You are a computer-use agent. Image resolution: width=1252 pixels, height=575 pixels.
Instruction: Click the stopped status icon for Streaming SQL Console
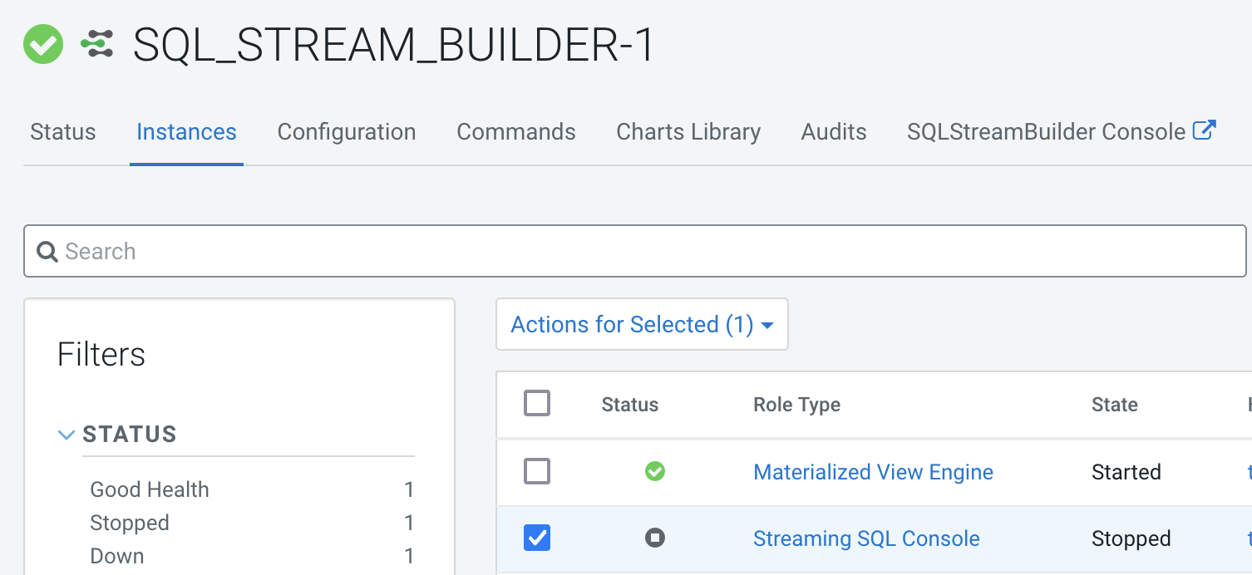[655, 538]
